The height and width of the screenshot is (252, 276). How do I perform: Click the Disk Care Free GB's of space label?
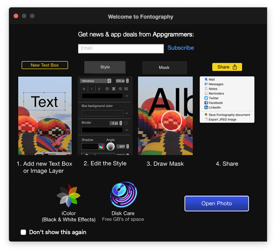pos(123,216)
